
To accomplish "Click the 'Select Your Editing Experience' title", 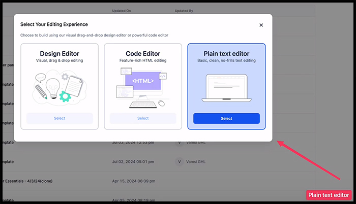I will point(54,24).
